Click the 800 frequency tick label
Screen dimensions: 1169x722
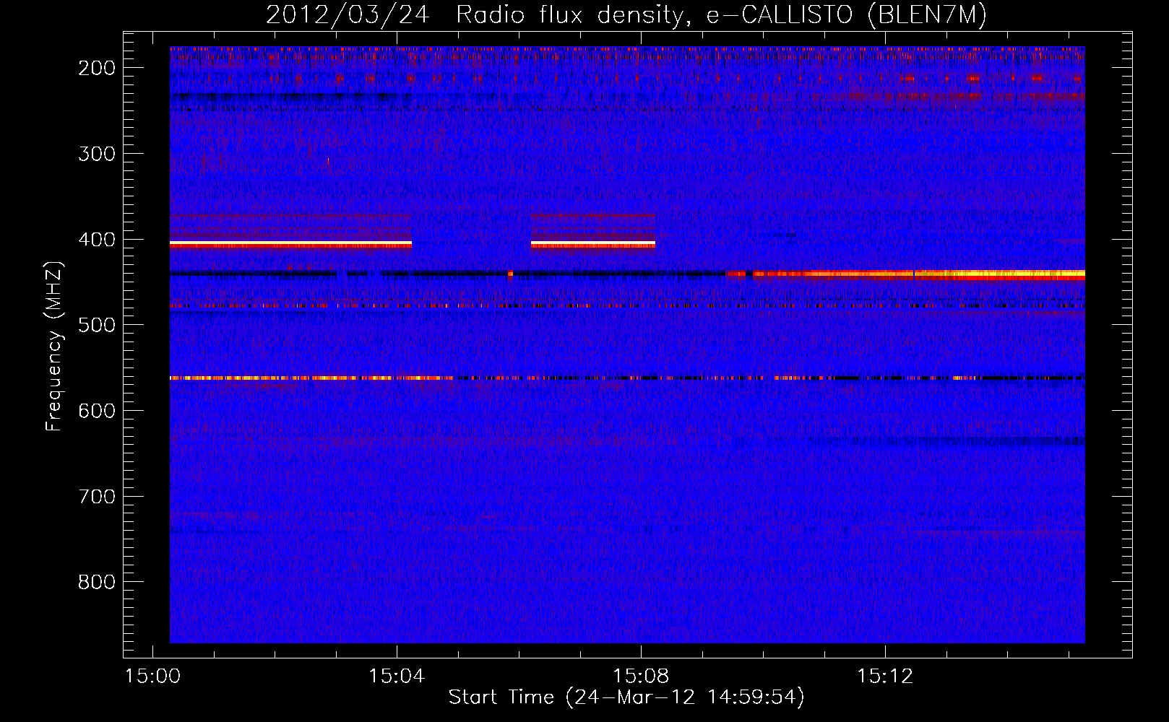click(96, 582)
